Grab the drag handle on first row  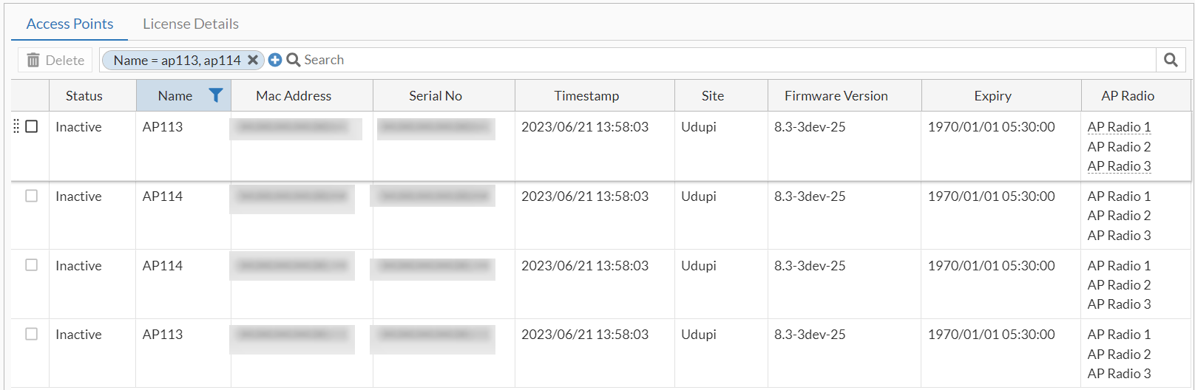click(x=17, y=126)
